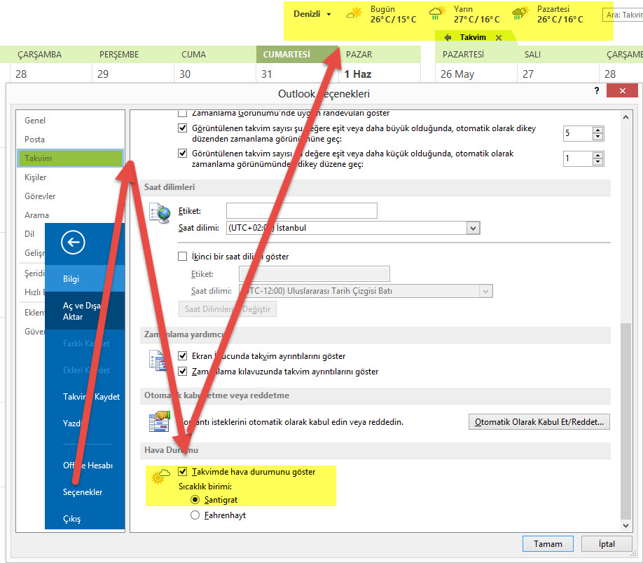Screen dimensions: 643x563
Task: Click the PERŞEMBE column header
Action: point(133,55)
